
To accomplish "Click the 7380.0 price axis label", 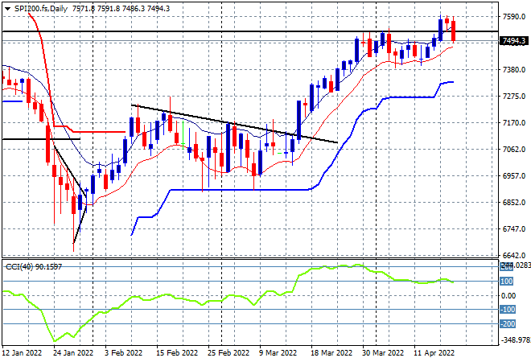I will (x=514, y=70).
